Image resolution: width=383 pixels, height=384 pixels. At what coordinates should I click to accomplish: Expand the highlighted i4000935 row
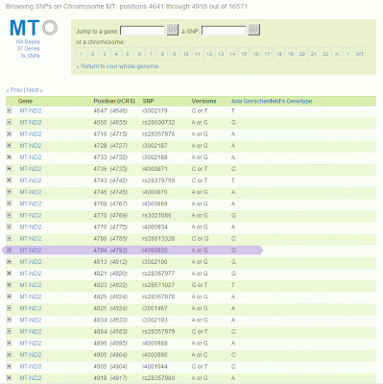[9, 250]
